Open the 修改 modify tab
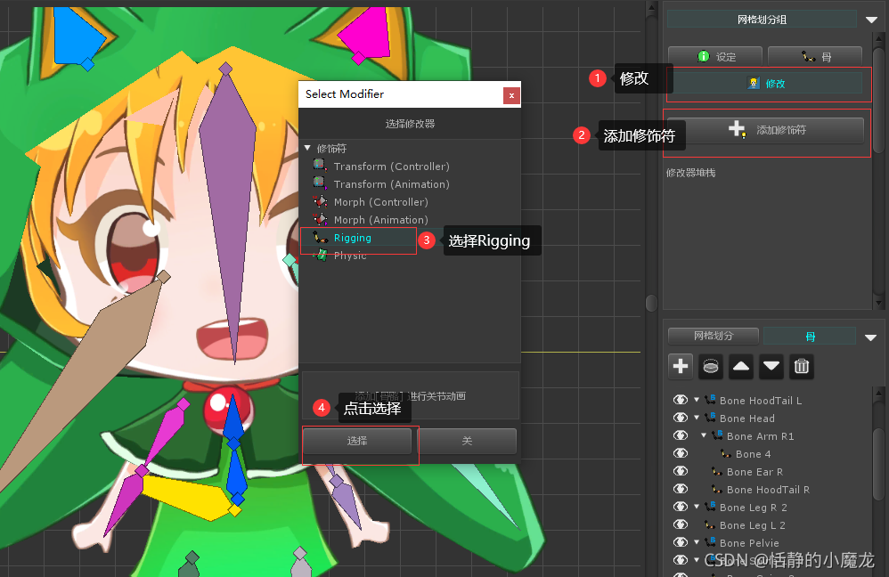The image size is (889, 577). (x=766, y=84)
